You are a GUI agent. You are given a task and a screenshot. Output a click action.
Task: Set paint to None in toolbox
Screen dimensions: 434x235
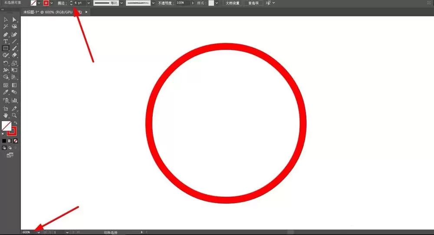pyautogui.click(x=16, y=141)
